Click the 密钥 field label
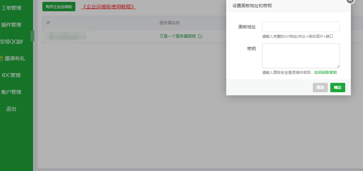The image size is (363, 171). coord(251,49)
